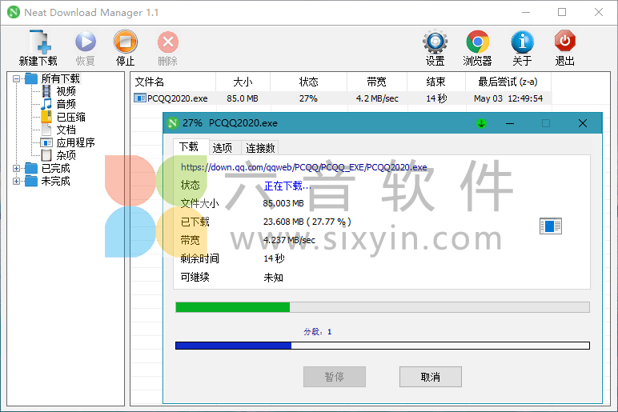Switch to the 连接数 tab

(x=260, y=148)
